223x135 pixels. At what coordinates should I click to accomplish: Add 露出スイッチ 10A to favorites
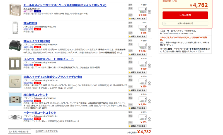coord(137,90)
